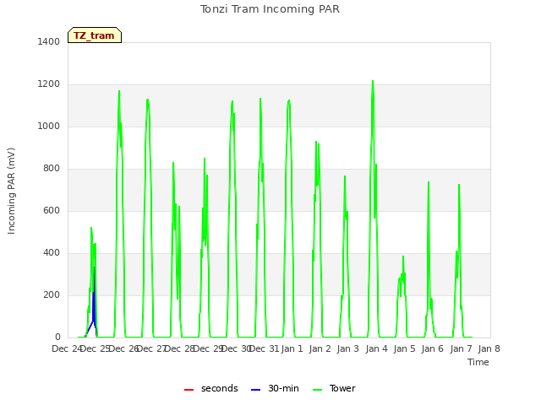Toggle the seconds legend entry
541x405 pixels.
point(210,388)
